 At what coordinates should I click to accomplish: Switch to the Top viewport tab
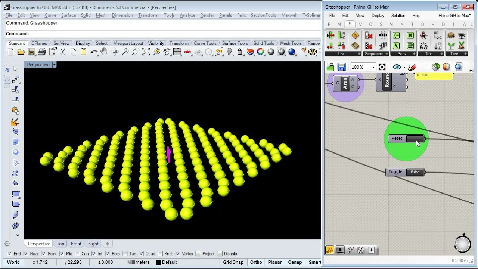coord(60,244)
